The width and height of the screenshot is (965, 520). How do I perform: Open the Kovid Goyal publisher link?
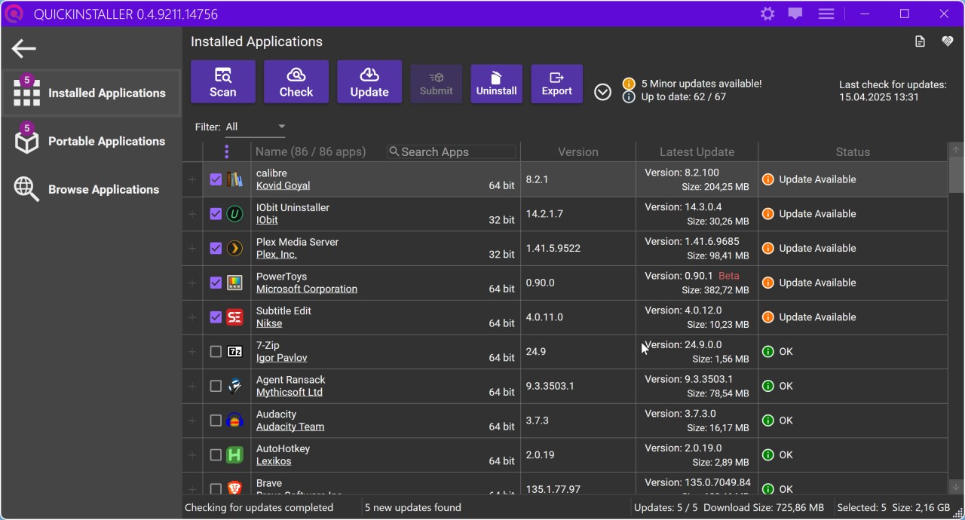283,186
